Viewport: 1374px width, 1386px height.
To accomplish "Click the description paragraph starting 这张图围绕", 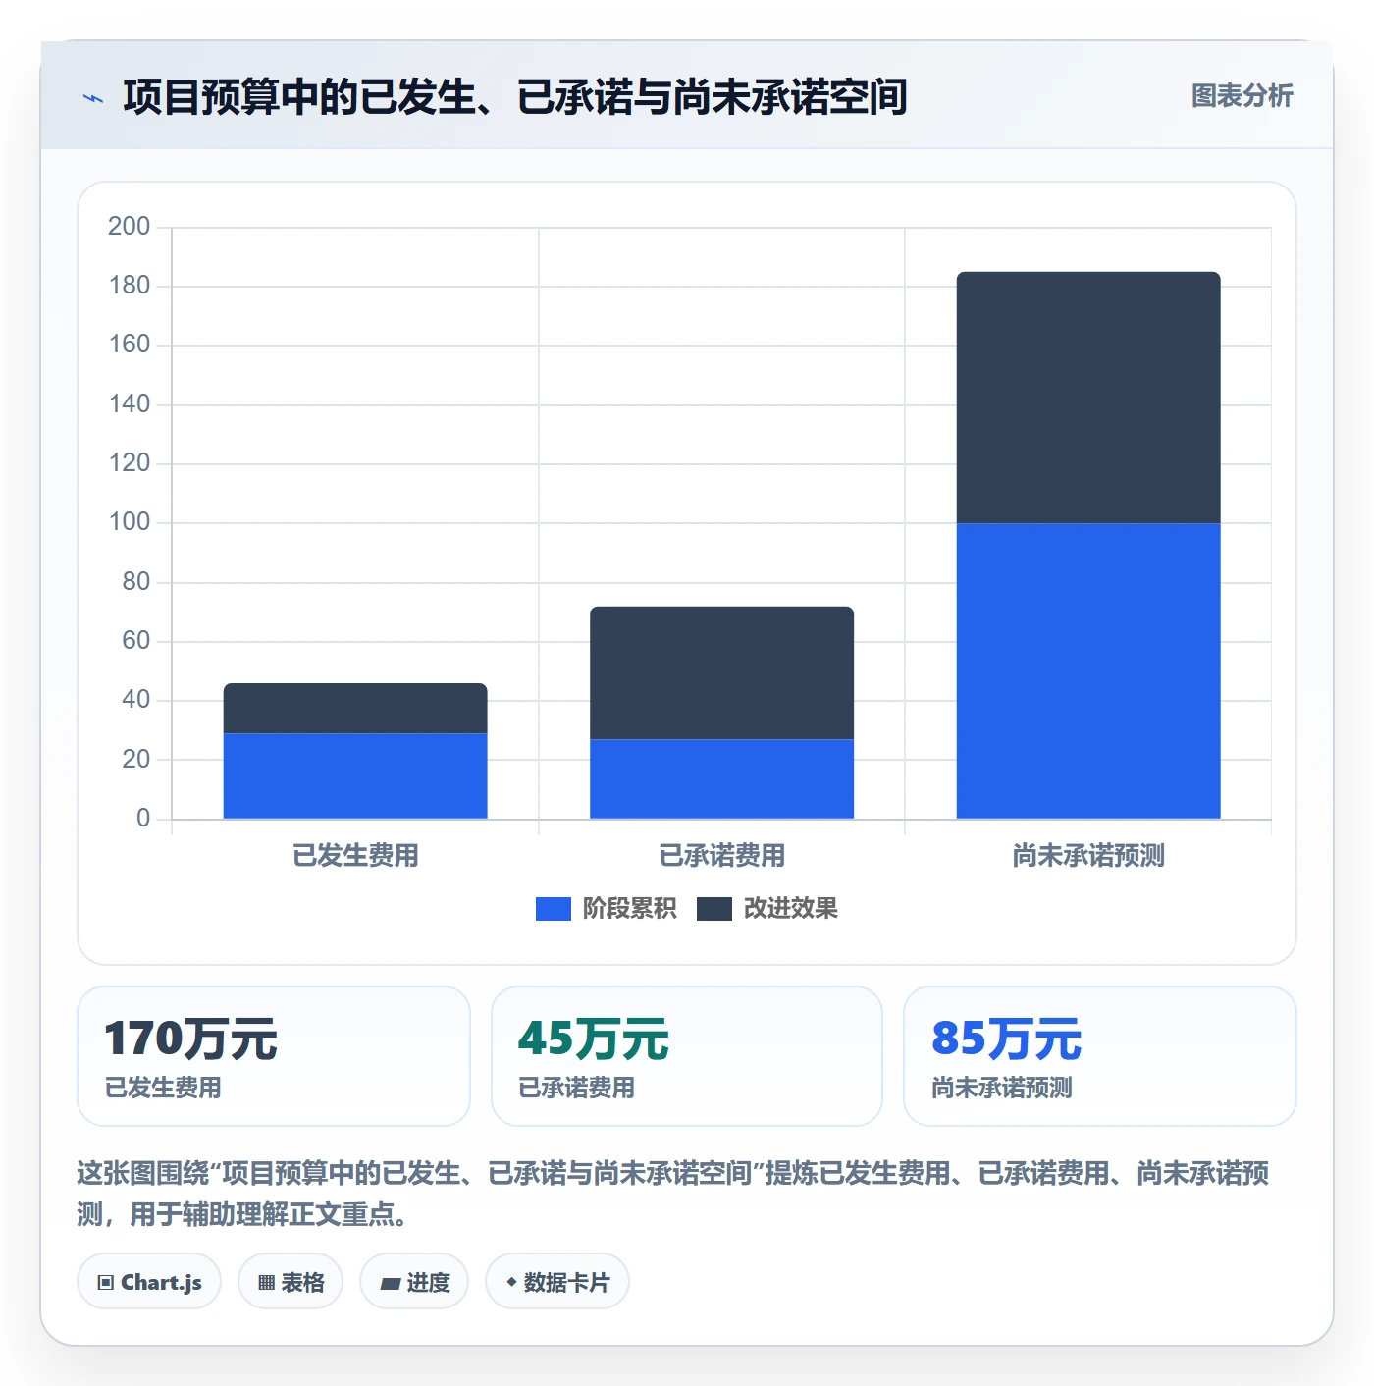I will click(673, 1194).
